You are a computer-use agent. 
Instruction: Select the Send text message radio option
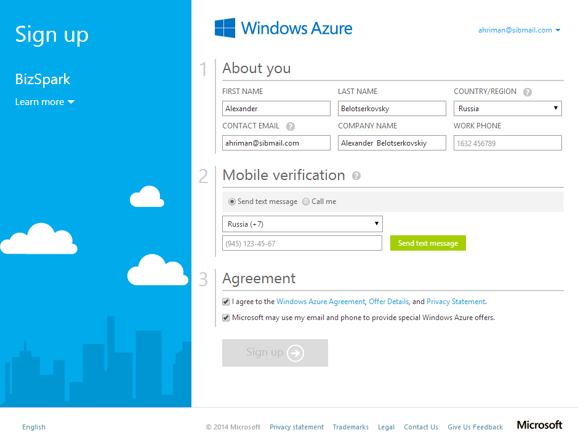[232, 201]
